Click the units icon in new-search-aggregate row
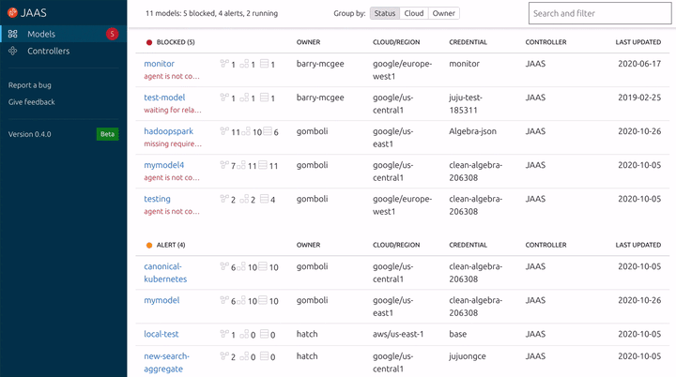This screenshot has height=377, width=676. 244,356
